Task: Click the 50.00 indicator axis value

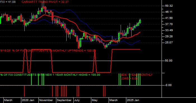Action: 169,61
